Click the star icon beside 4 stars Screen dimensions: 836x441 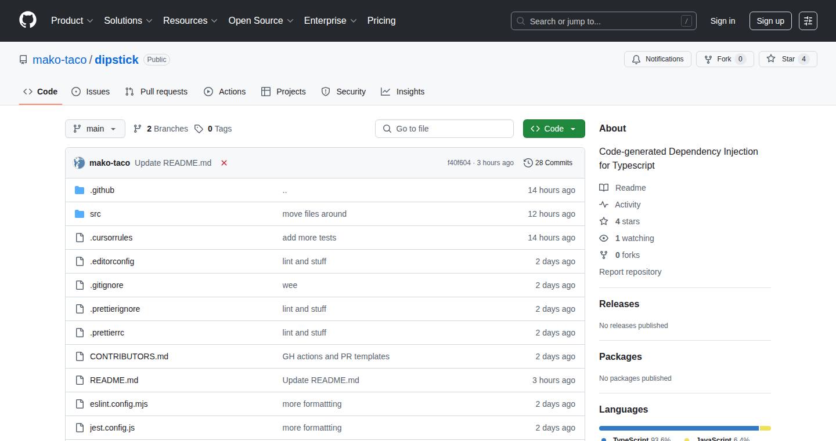[x=604, y=221]
